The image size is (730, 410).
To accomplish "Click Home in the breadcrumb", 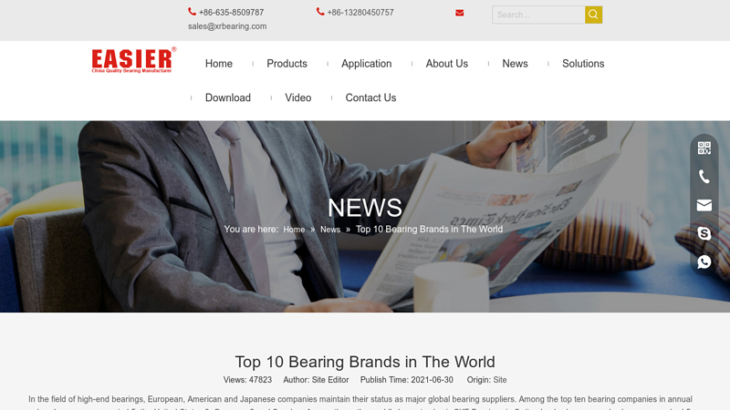I will (x=294, y=230).
